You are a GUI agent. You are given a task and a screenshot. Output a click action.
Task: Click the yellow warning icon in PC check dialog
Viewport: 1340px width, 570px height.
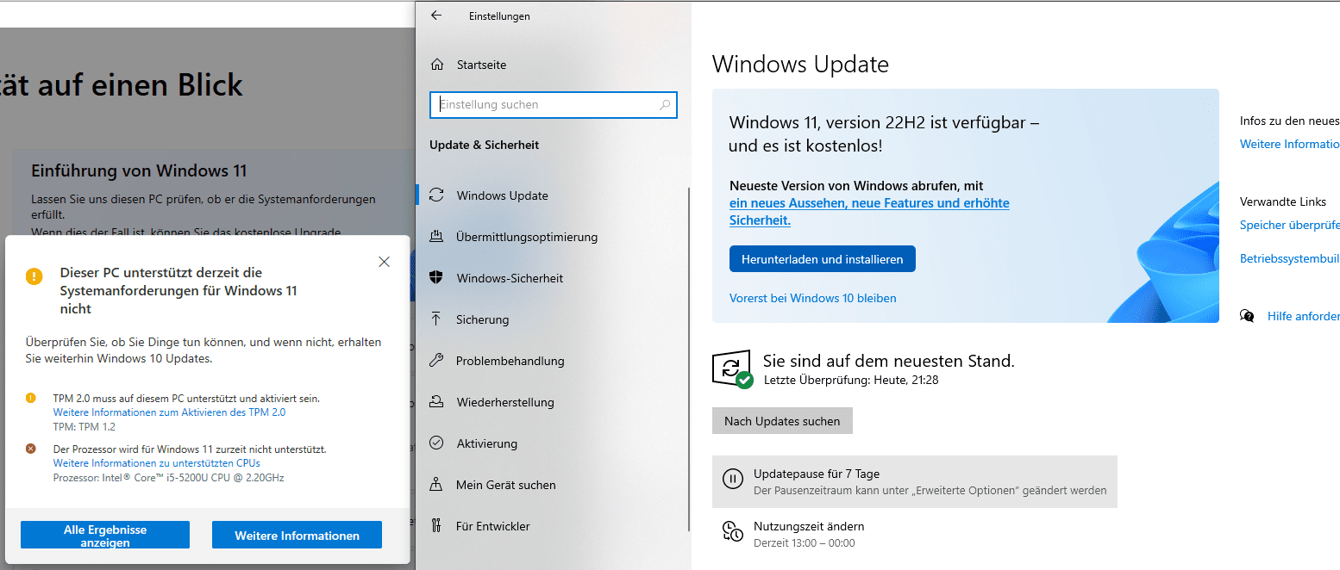[34, 276]
